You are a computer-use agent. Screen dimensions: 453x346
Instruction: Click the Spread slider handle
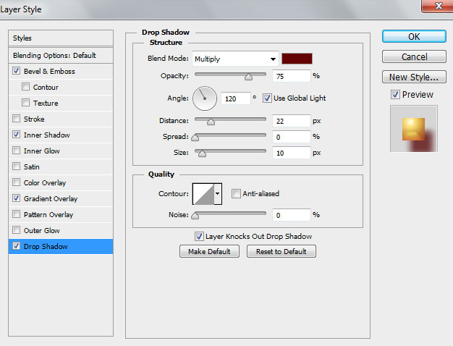195,138
